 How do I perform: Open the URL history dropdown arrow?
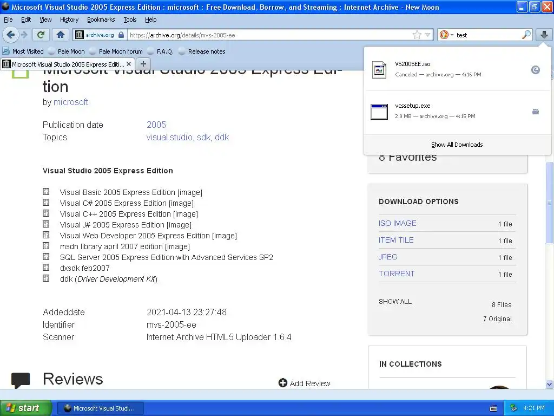point(427,35)
